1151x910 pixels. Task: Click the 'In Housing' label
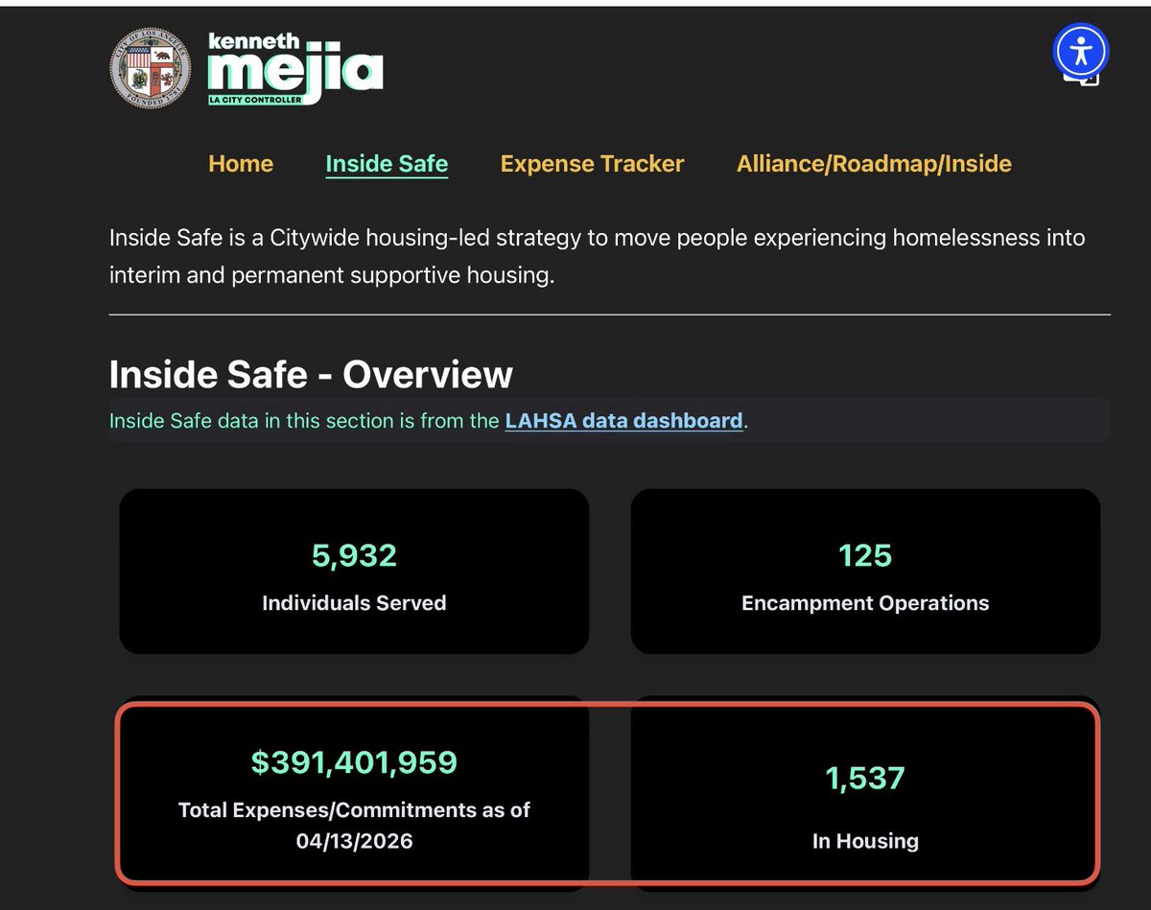(x=865, y=841)
